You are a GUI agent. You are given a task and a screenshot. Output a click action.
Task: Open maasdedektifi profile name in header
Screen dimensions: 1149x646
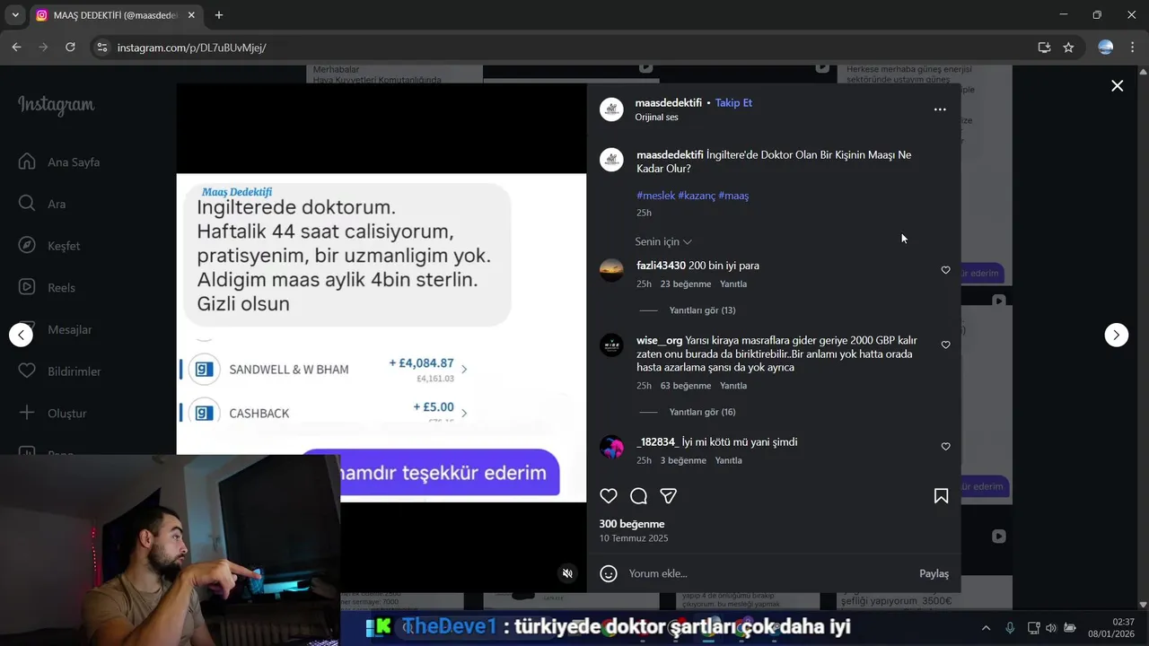click(668, 103)
